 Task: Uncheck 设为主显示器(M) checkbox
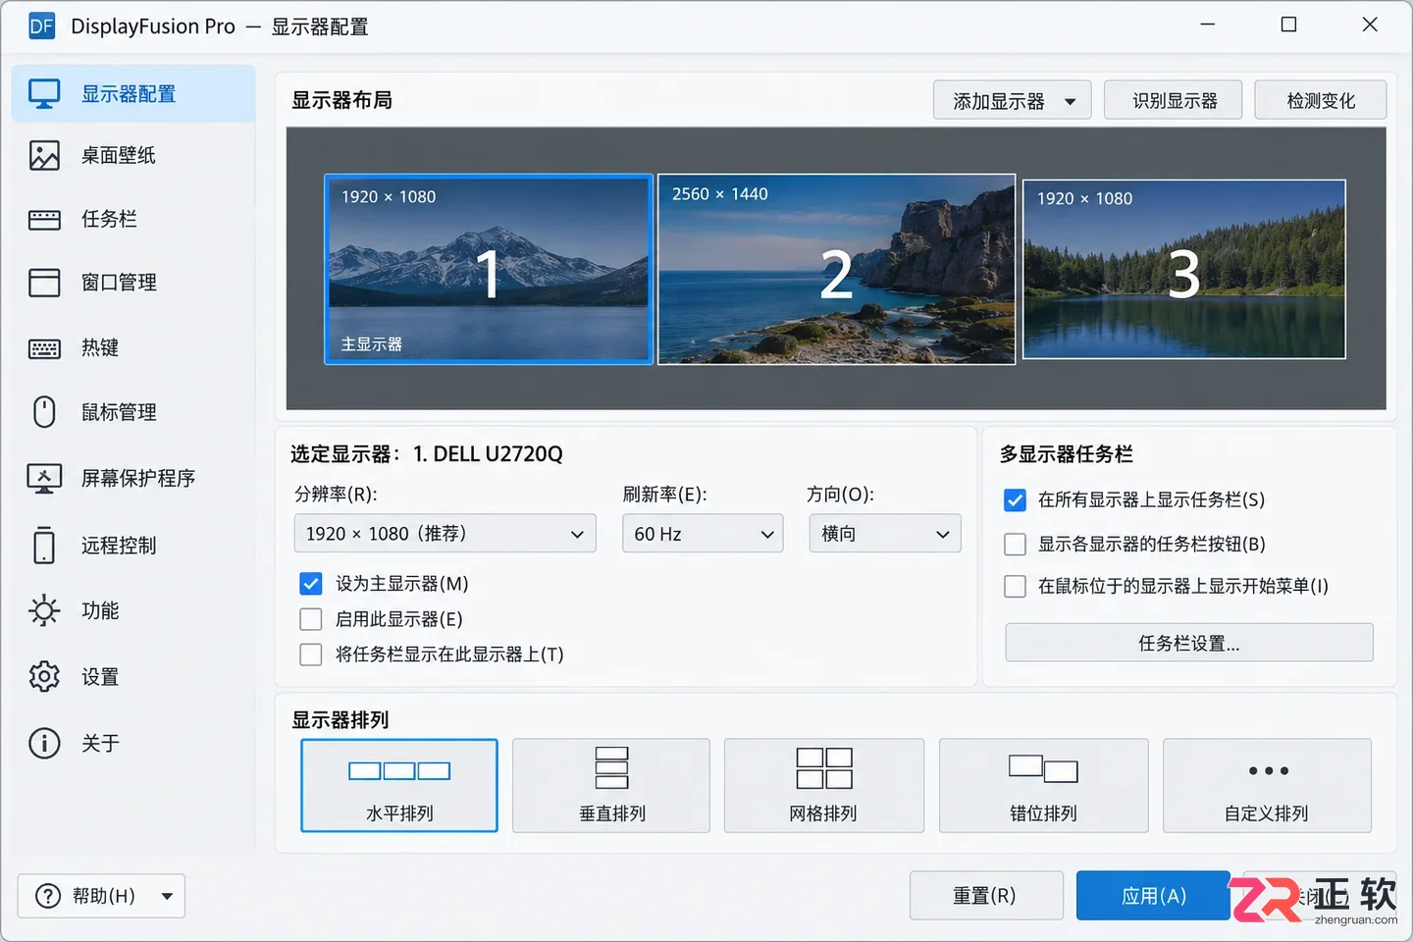tap(311, 584)
